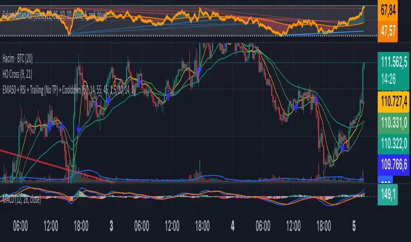Click the 06:00 time label before 12:00
The height and width of the screenshot is (242, 411).
click(x=20, y=226)
